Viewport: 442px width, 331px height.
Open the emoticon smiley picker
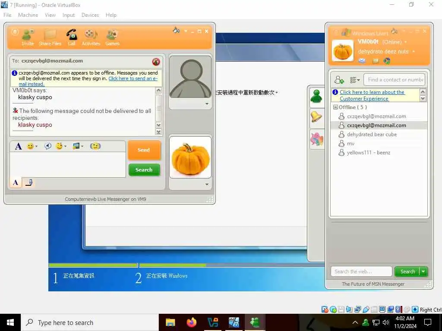[30, 146]
